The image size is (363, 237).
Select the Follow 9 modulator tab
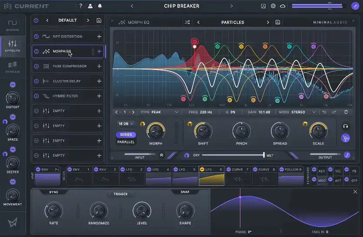point(291,176)
